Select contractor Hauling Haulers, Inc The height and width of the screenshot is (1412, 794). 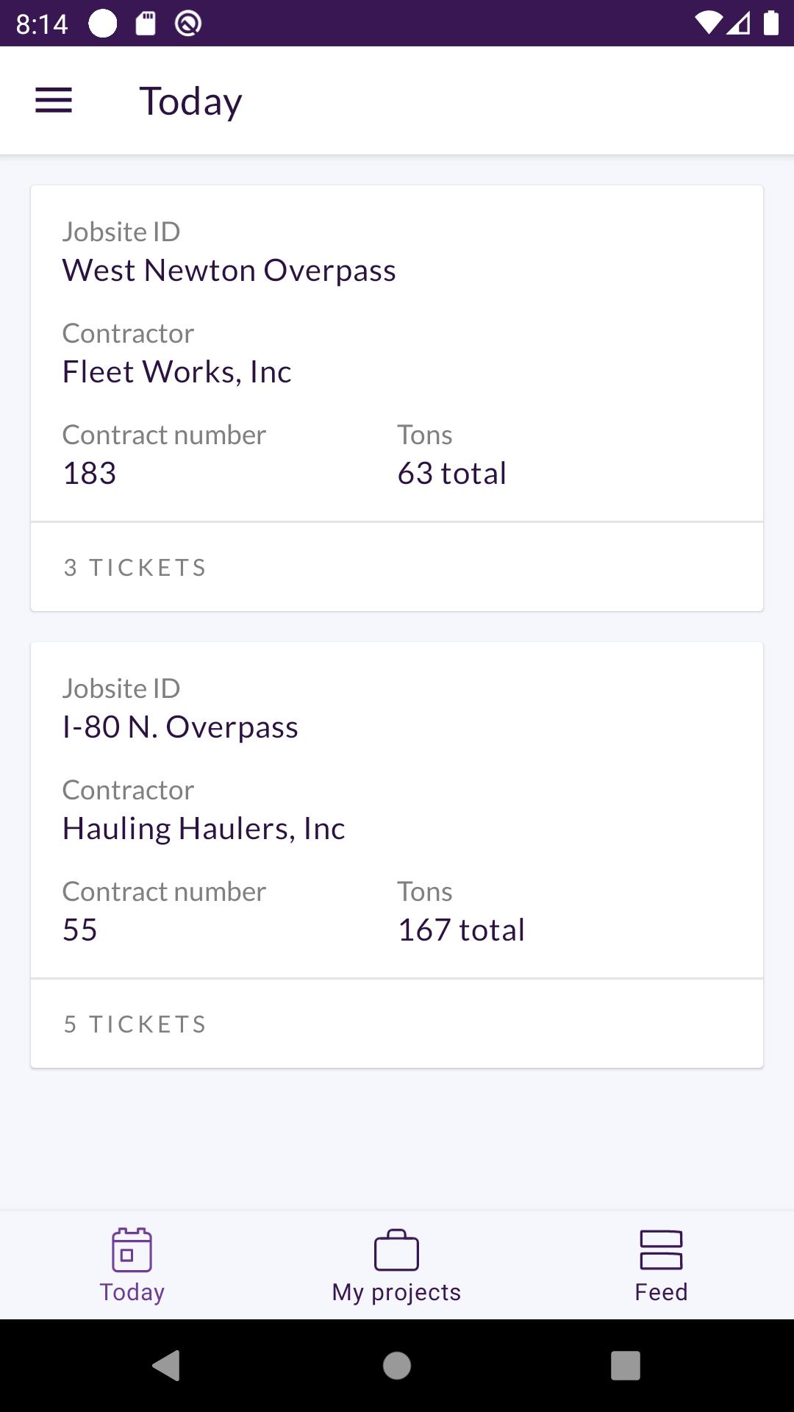pos(204,829)
